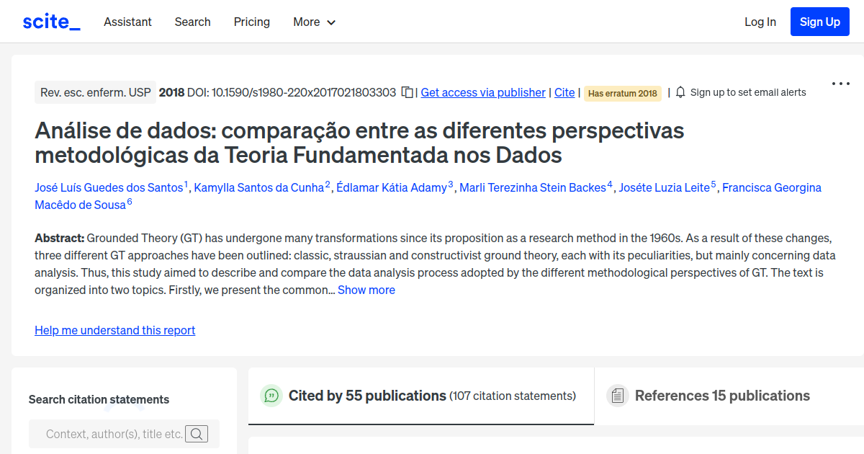Expand the More navigation dropdown
The image size is (864, 454).
coord(314,22)
